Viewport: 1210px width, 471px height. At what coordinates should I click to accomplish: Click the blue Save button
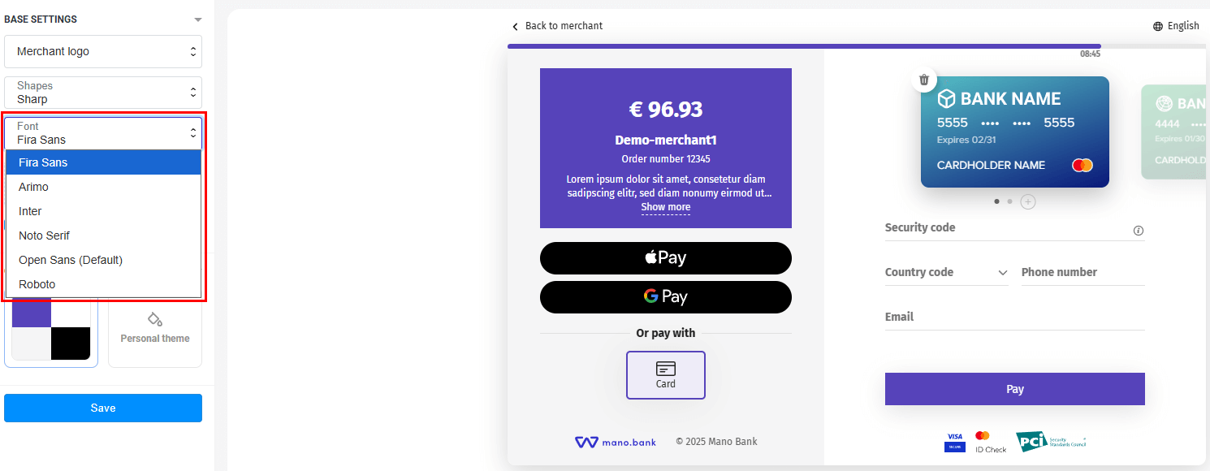(103, 408)
